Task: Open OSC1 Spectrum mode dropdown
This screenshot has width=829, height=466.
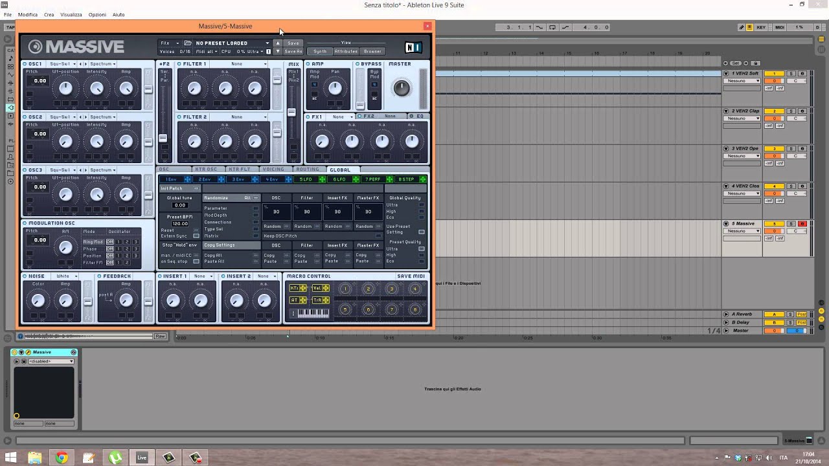Action: point(102,64)
